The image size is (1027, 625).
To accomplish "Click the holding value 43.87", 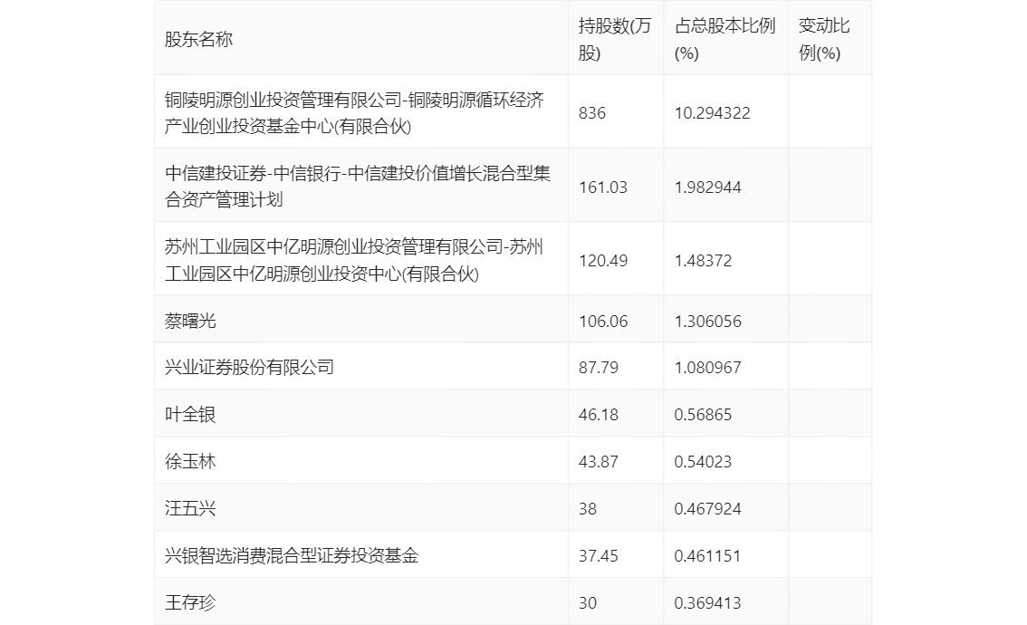I will pos(599,462).
